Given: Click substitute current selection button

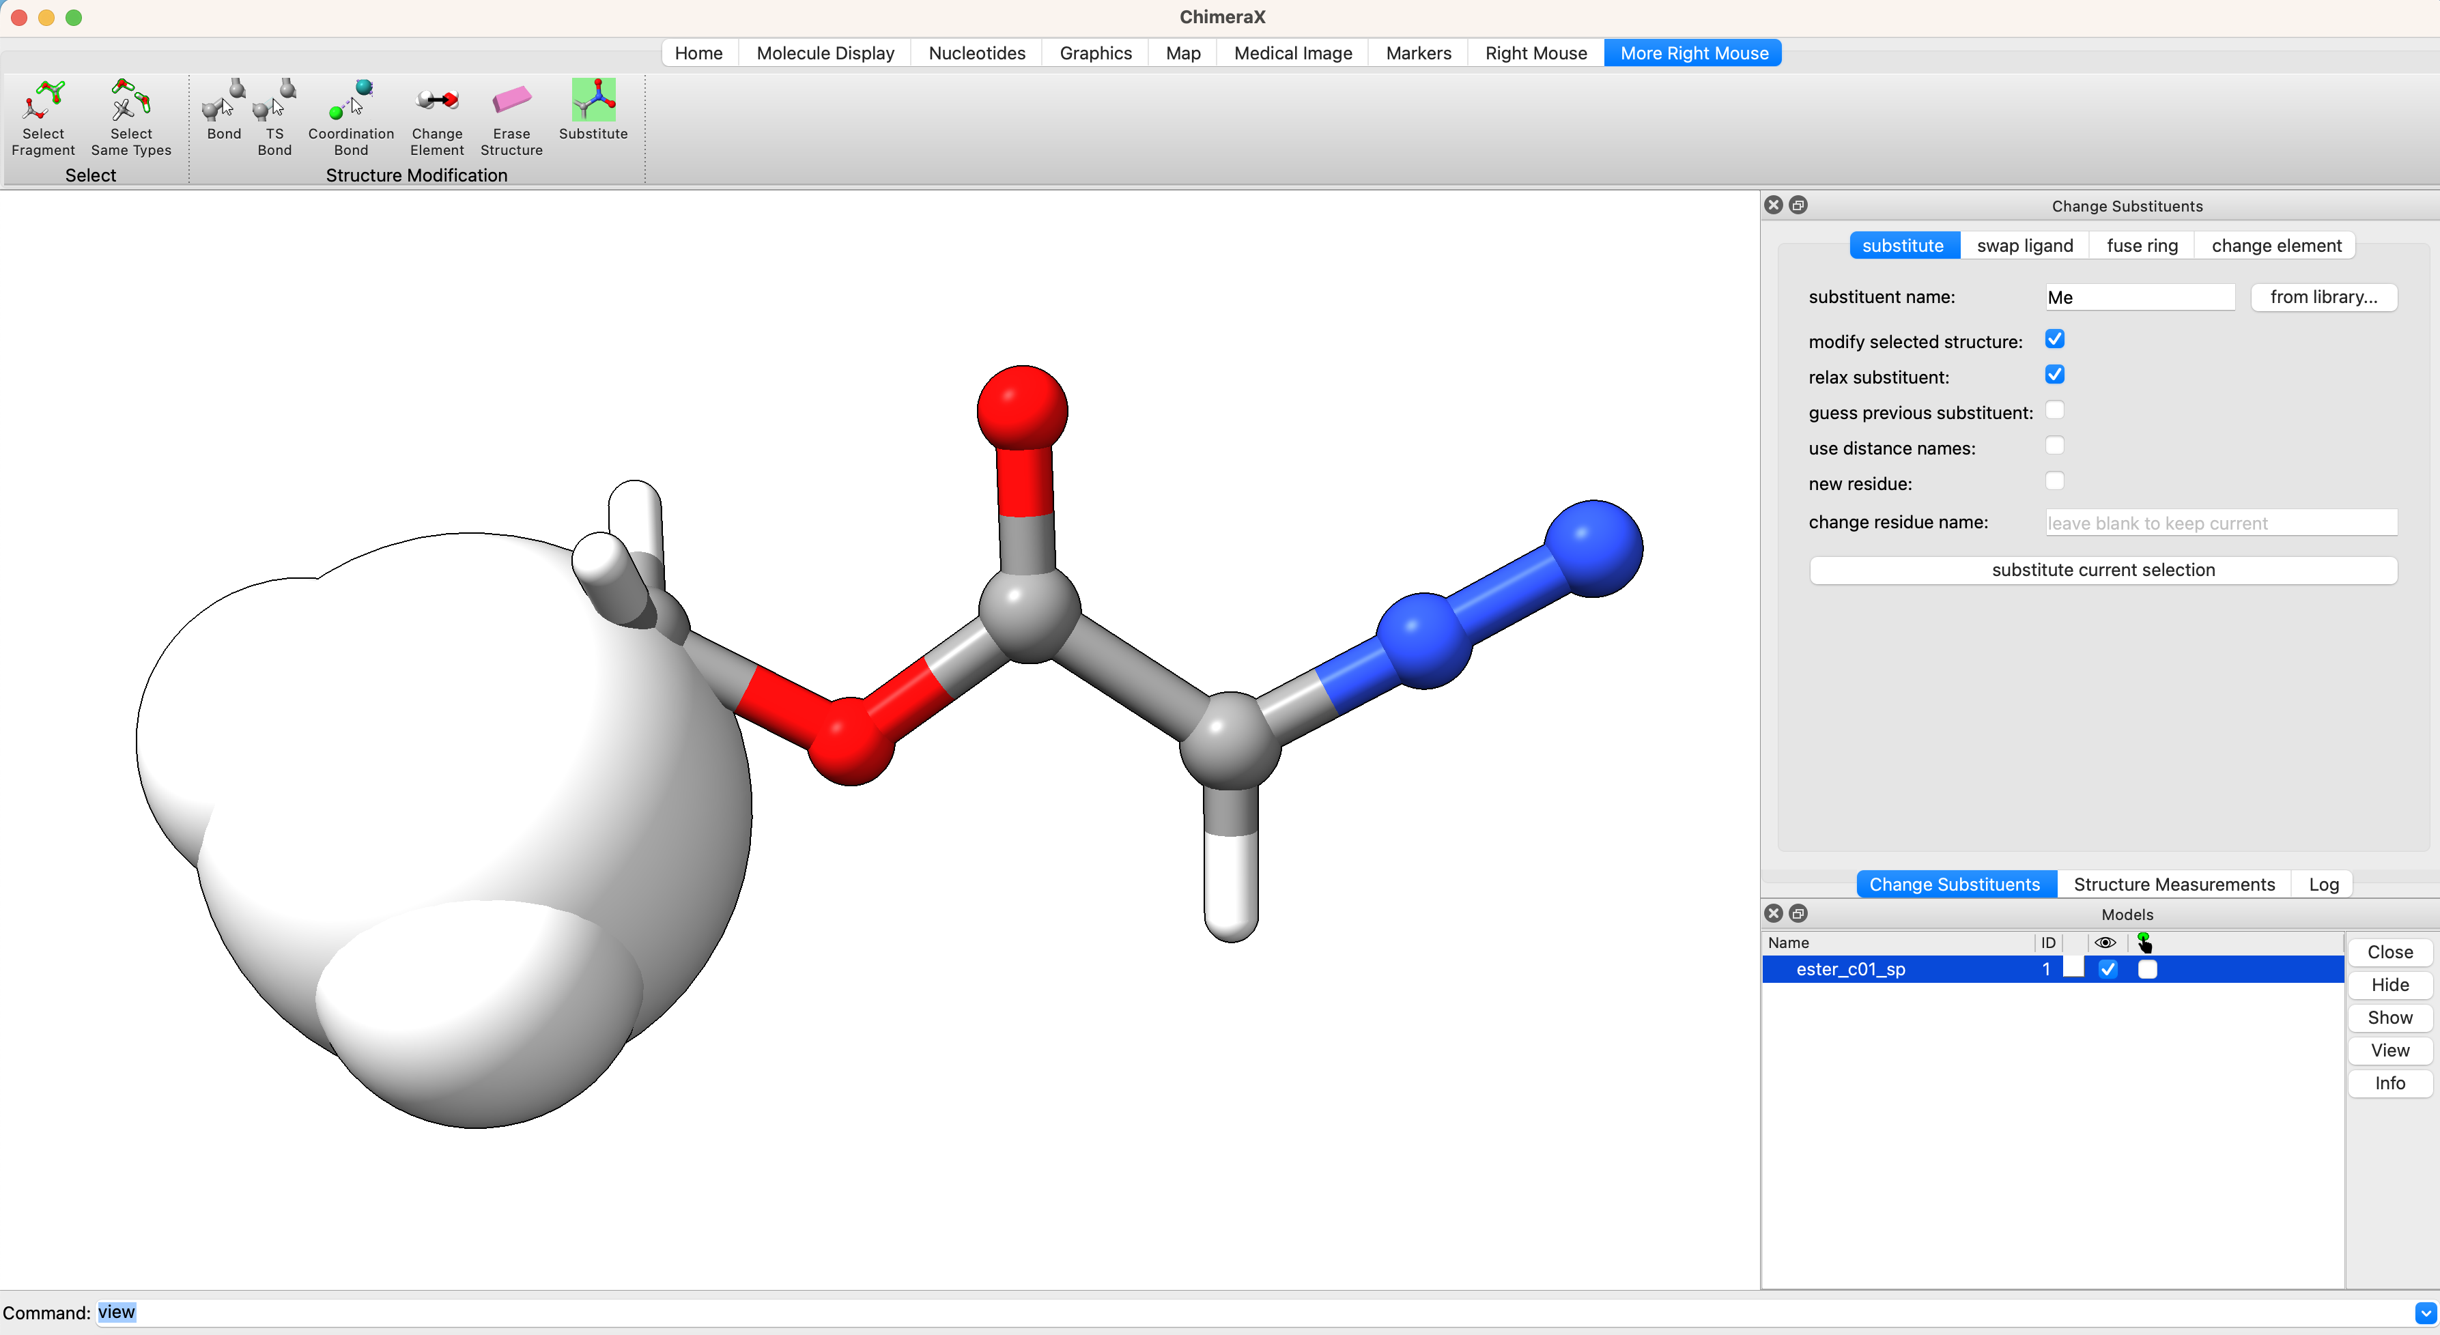Looking at the screenshot, I should (2103, 570).
